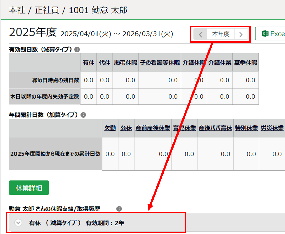Open the 慶弔休暇 column header link

click(x=125, y=63)
